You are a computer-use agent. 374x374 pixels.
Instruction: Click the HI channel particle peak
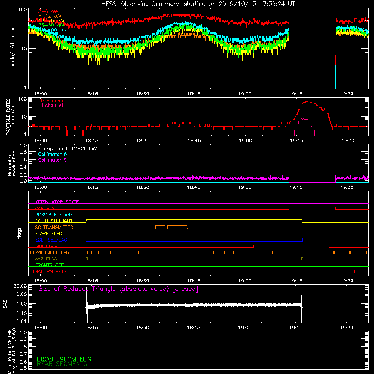(x=303, y=119)
